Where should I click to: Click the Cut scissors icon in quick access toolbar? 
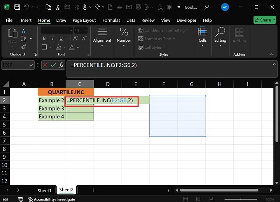click(58, 7)
